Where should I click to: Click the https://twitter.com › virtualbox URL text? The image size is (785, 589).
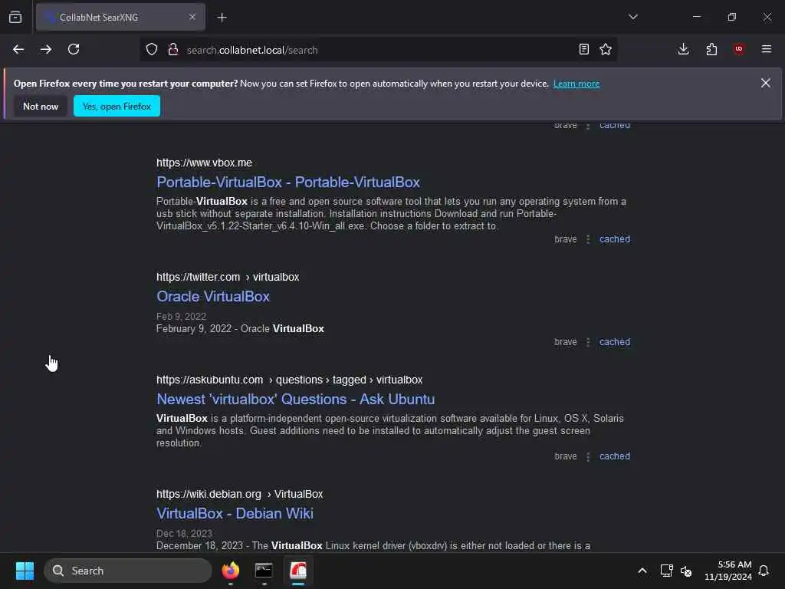[x=228, y=277]
